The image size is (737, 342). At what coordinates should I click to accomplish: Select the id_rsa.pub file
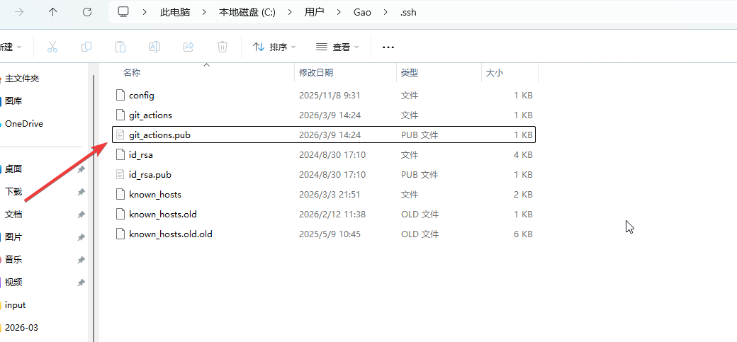pyautogui.click(x=150, y=174)
